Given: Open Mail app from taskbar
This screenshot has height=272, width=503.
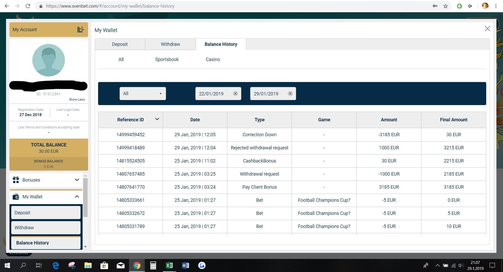Looking at the screenshot, I should (120, 265).
